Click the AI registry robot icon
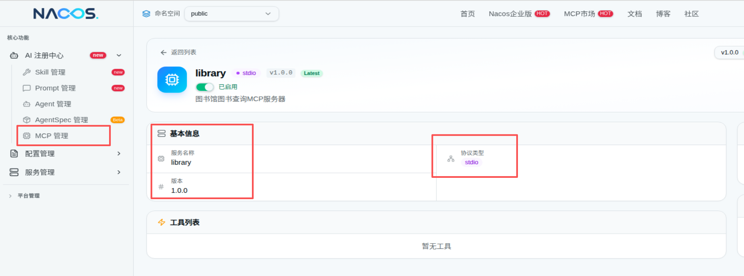 tap(14, 55)
